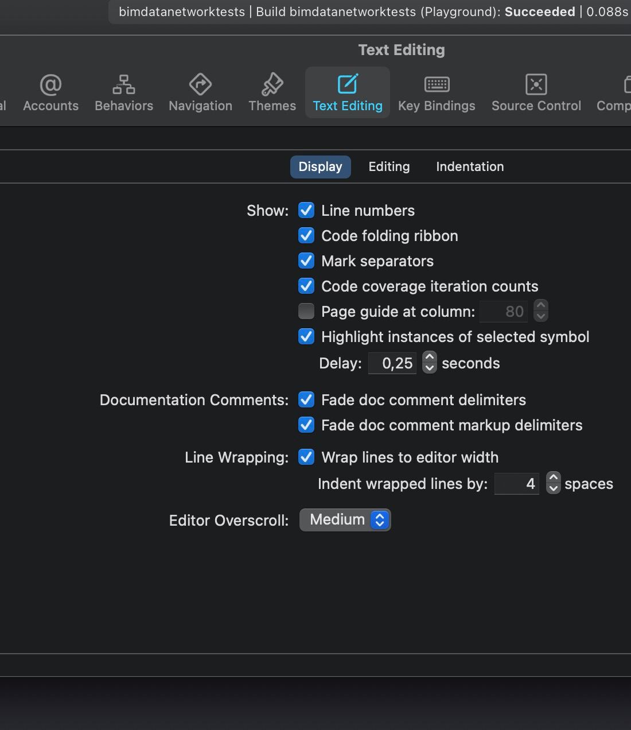Enable Page guide at column
631x730 pixels.
pyautogui.click(x=306, y=312)
